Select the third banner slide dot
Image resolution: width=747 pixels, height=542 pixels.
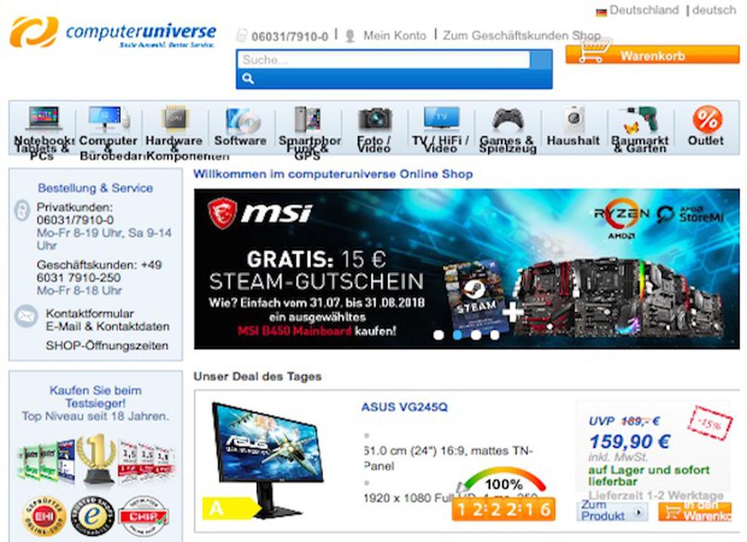(x=476, y=335)
